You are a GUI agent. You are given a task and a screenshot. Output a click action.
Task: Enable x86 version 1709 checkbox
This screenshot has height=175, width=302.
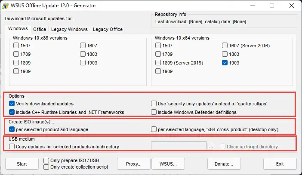coord(16,54)
